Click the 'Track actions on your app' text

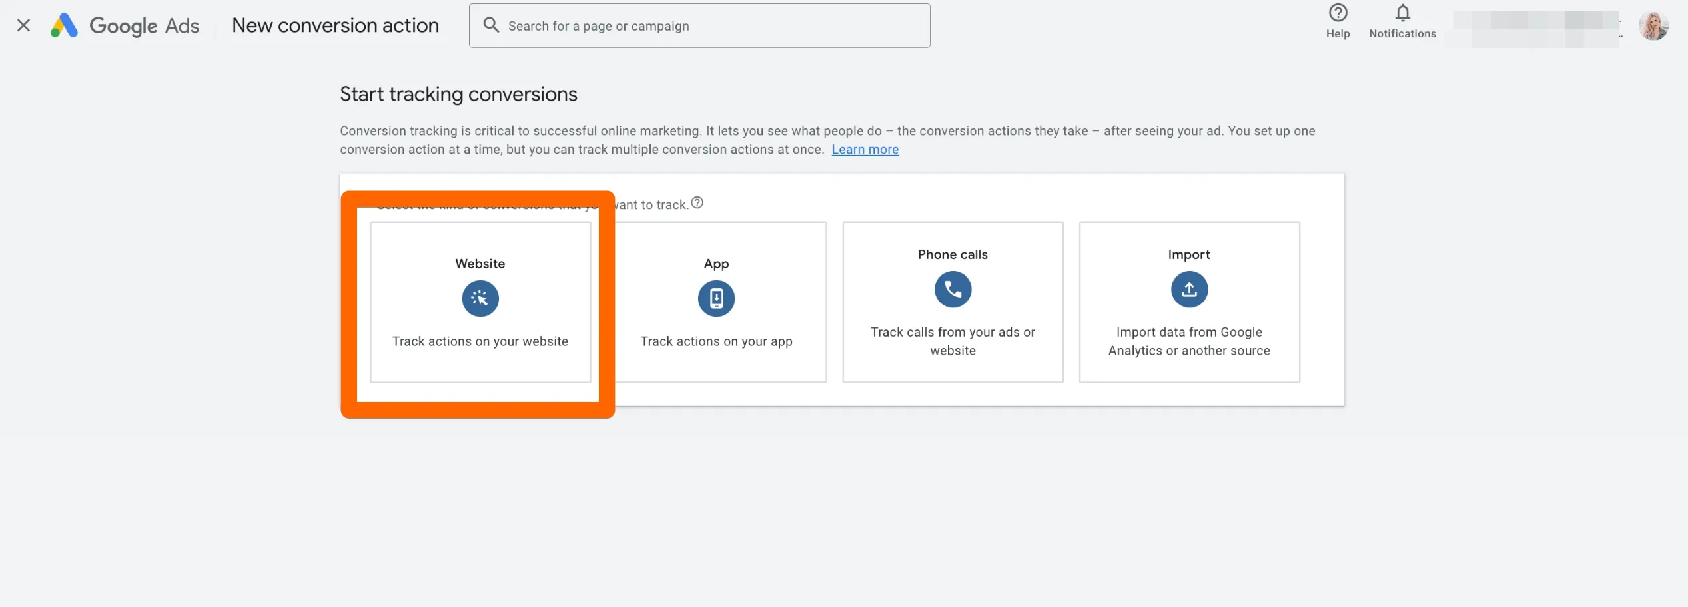click(x=717, y=341)
